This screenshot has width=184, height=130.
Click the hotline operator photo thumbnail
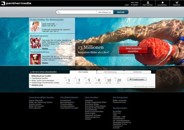[35, 27]
